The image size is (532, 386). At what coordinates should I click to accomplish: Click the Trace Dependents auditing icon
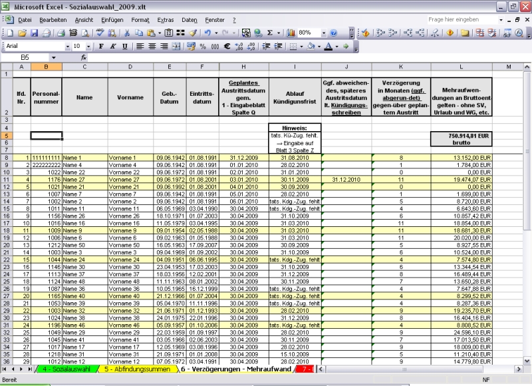407,33
